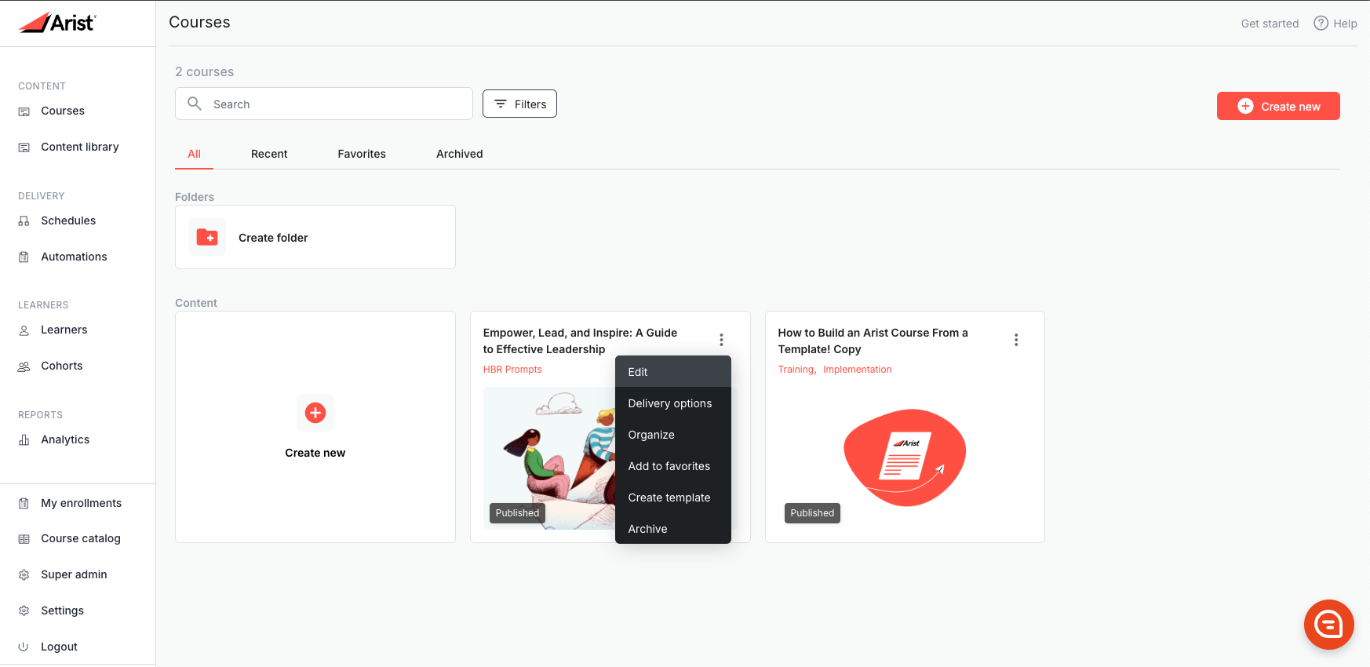Click the Analytics chart icon
The image size is (1370, 667).
tap(24, 440)
